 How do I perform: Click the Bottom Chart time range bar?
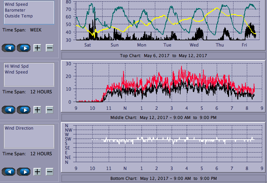(x=163, y=179)
